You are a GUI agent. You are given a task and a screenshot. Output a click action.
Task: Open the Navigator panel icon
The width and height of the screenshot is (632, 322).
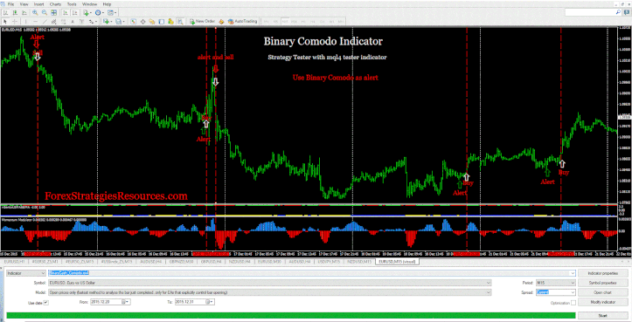tap(152, 21)
